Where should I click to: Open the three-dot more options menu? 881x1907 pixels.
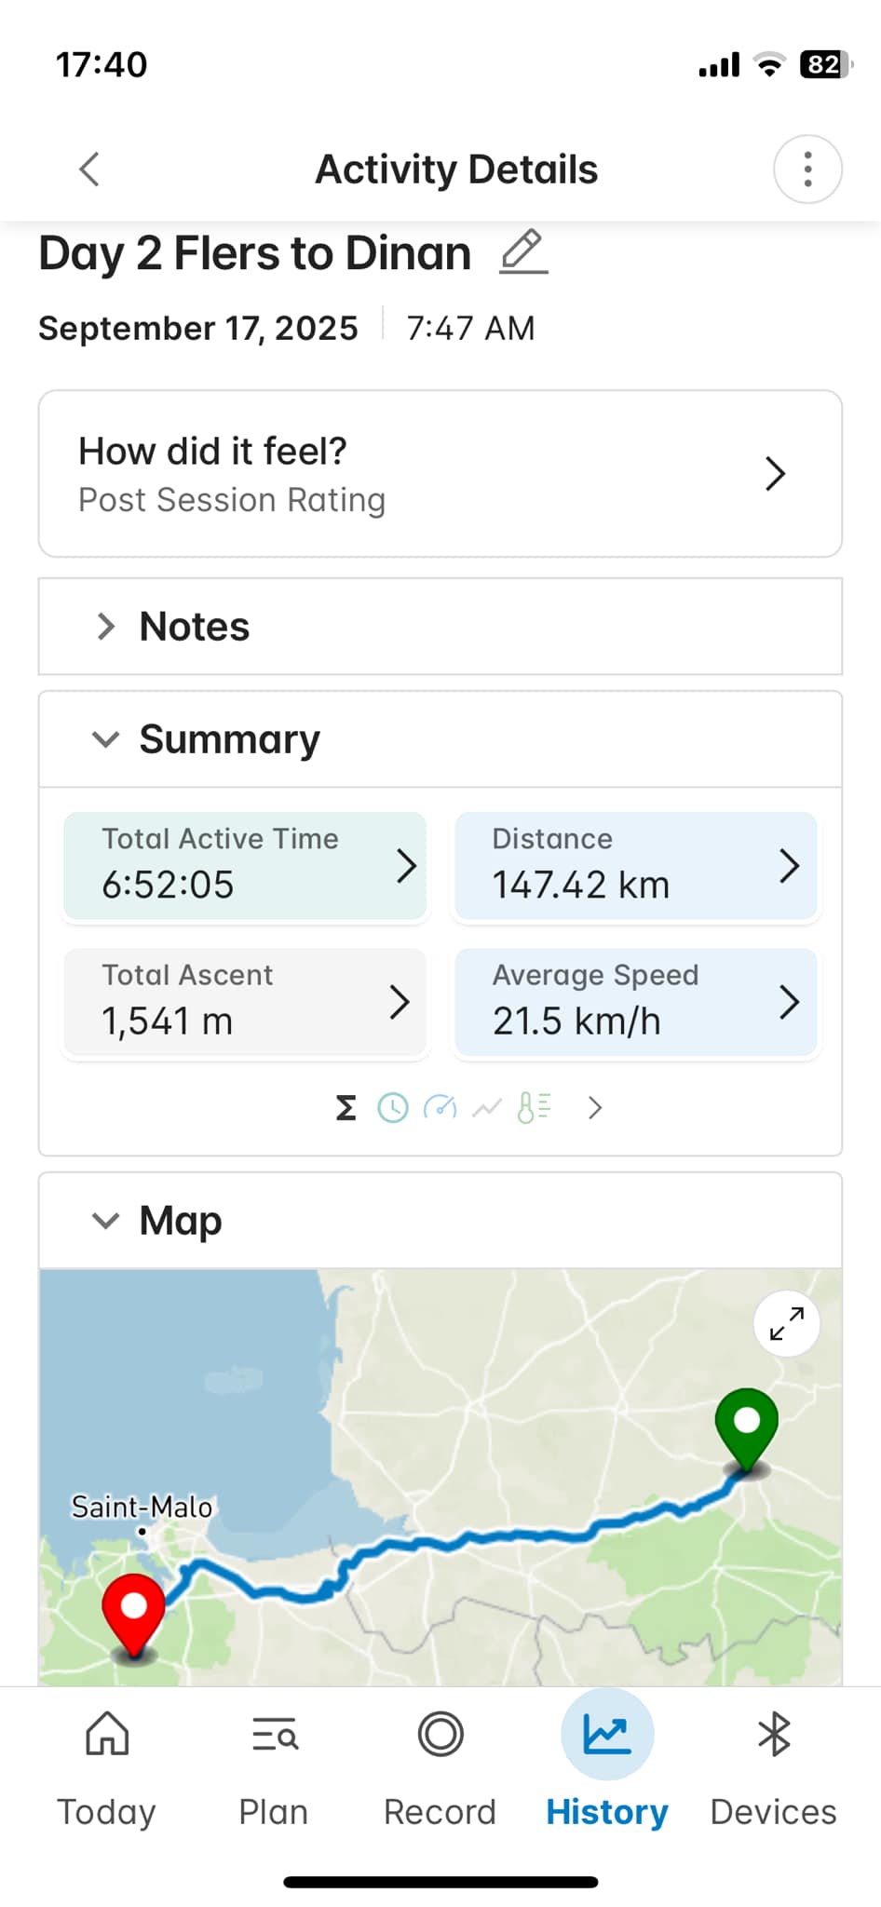coord(807,169)
